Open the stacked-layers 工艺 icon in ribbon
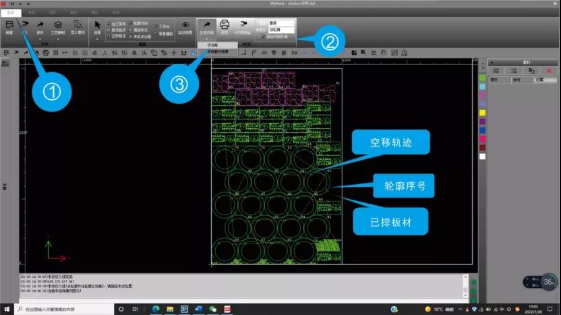Screen dimensions: 561x315 (x=57, y=24)
